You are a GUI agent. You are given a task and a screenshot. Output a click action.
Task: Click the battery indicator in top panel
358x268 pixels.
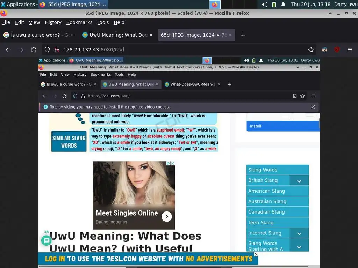tap(274, 4)
